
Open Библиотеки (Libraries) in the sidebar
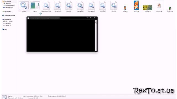(x=7, y=12)
